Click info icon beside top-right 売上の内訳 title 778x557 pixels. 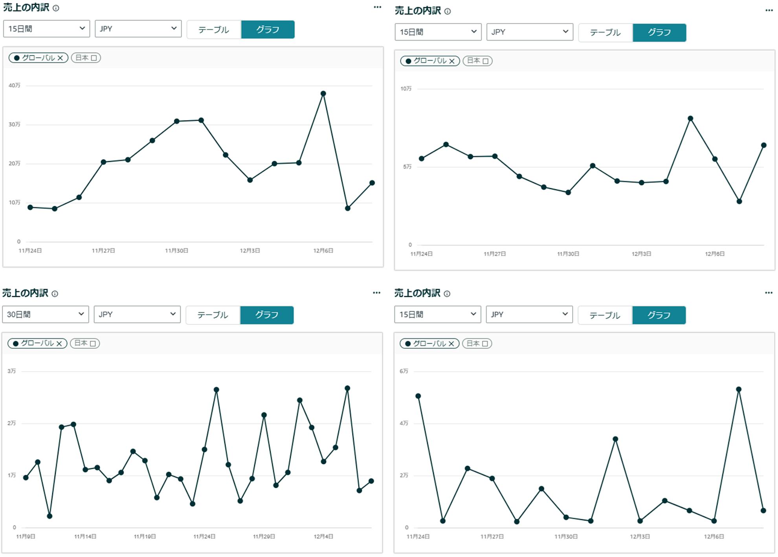(x=448, y=11)
